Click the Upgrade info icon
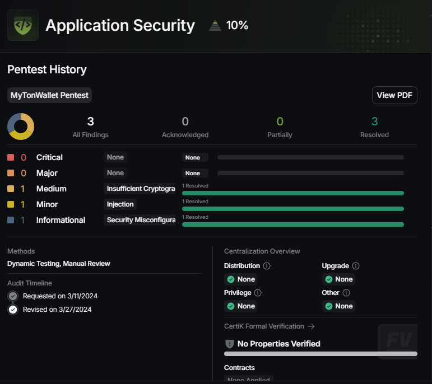 [x=356, y=266]
